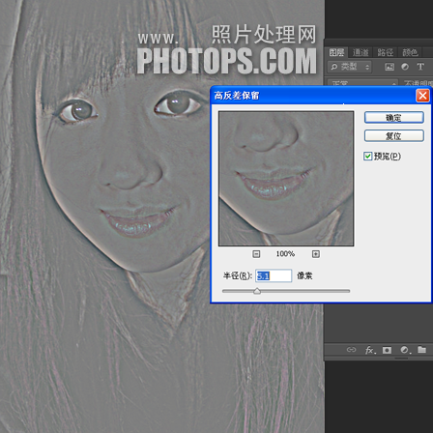The height and width of the screenshot is (433, 433).
Task: Filter layers by adjustment layers icon
Action: pos(405,67)
